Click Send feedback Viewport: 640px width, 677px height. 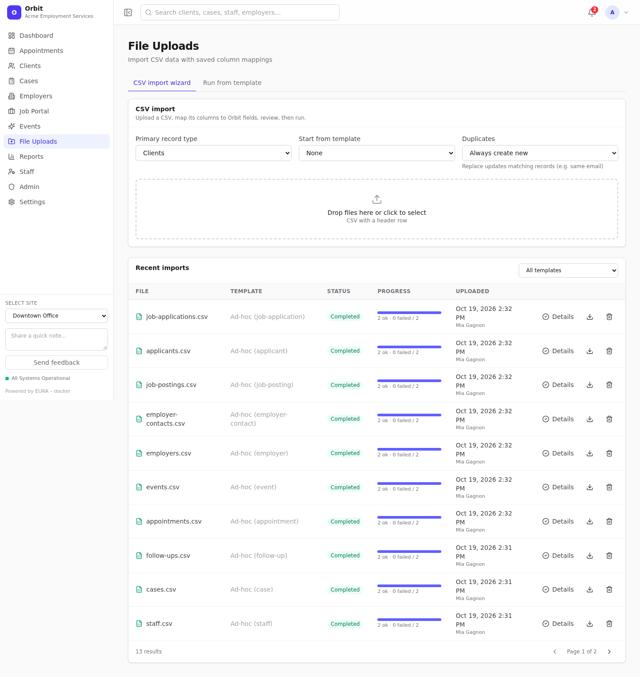[56, 363]
